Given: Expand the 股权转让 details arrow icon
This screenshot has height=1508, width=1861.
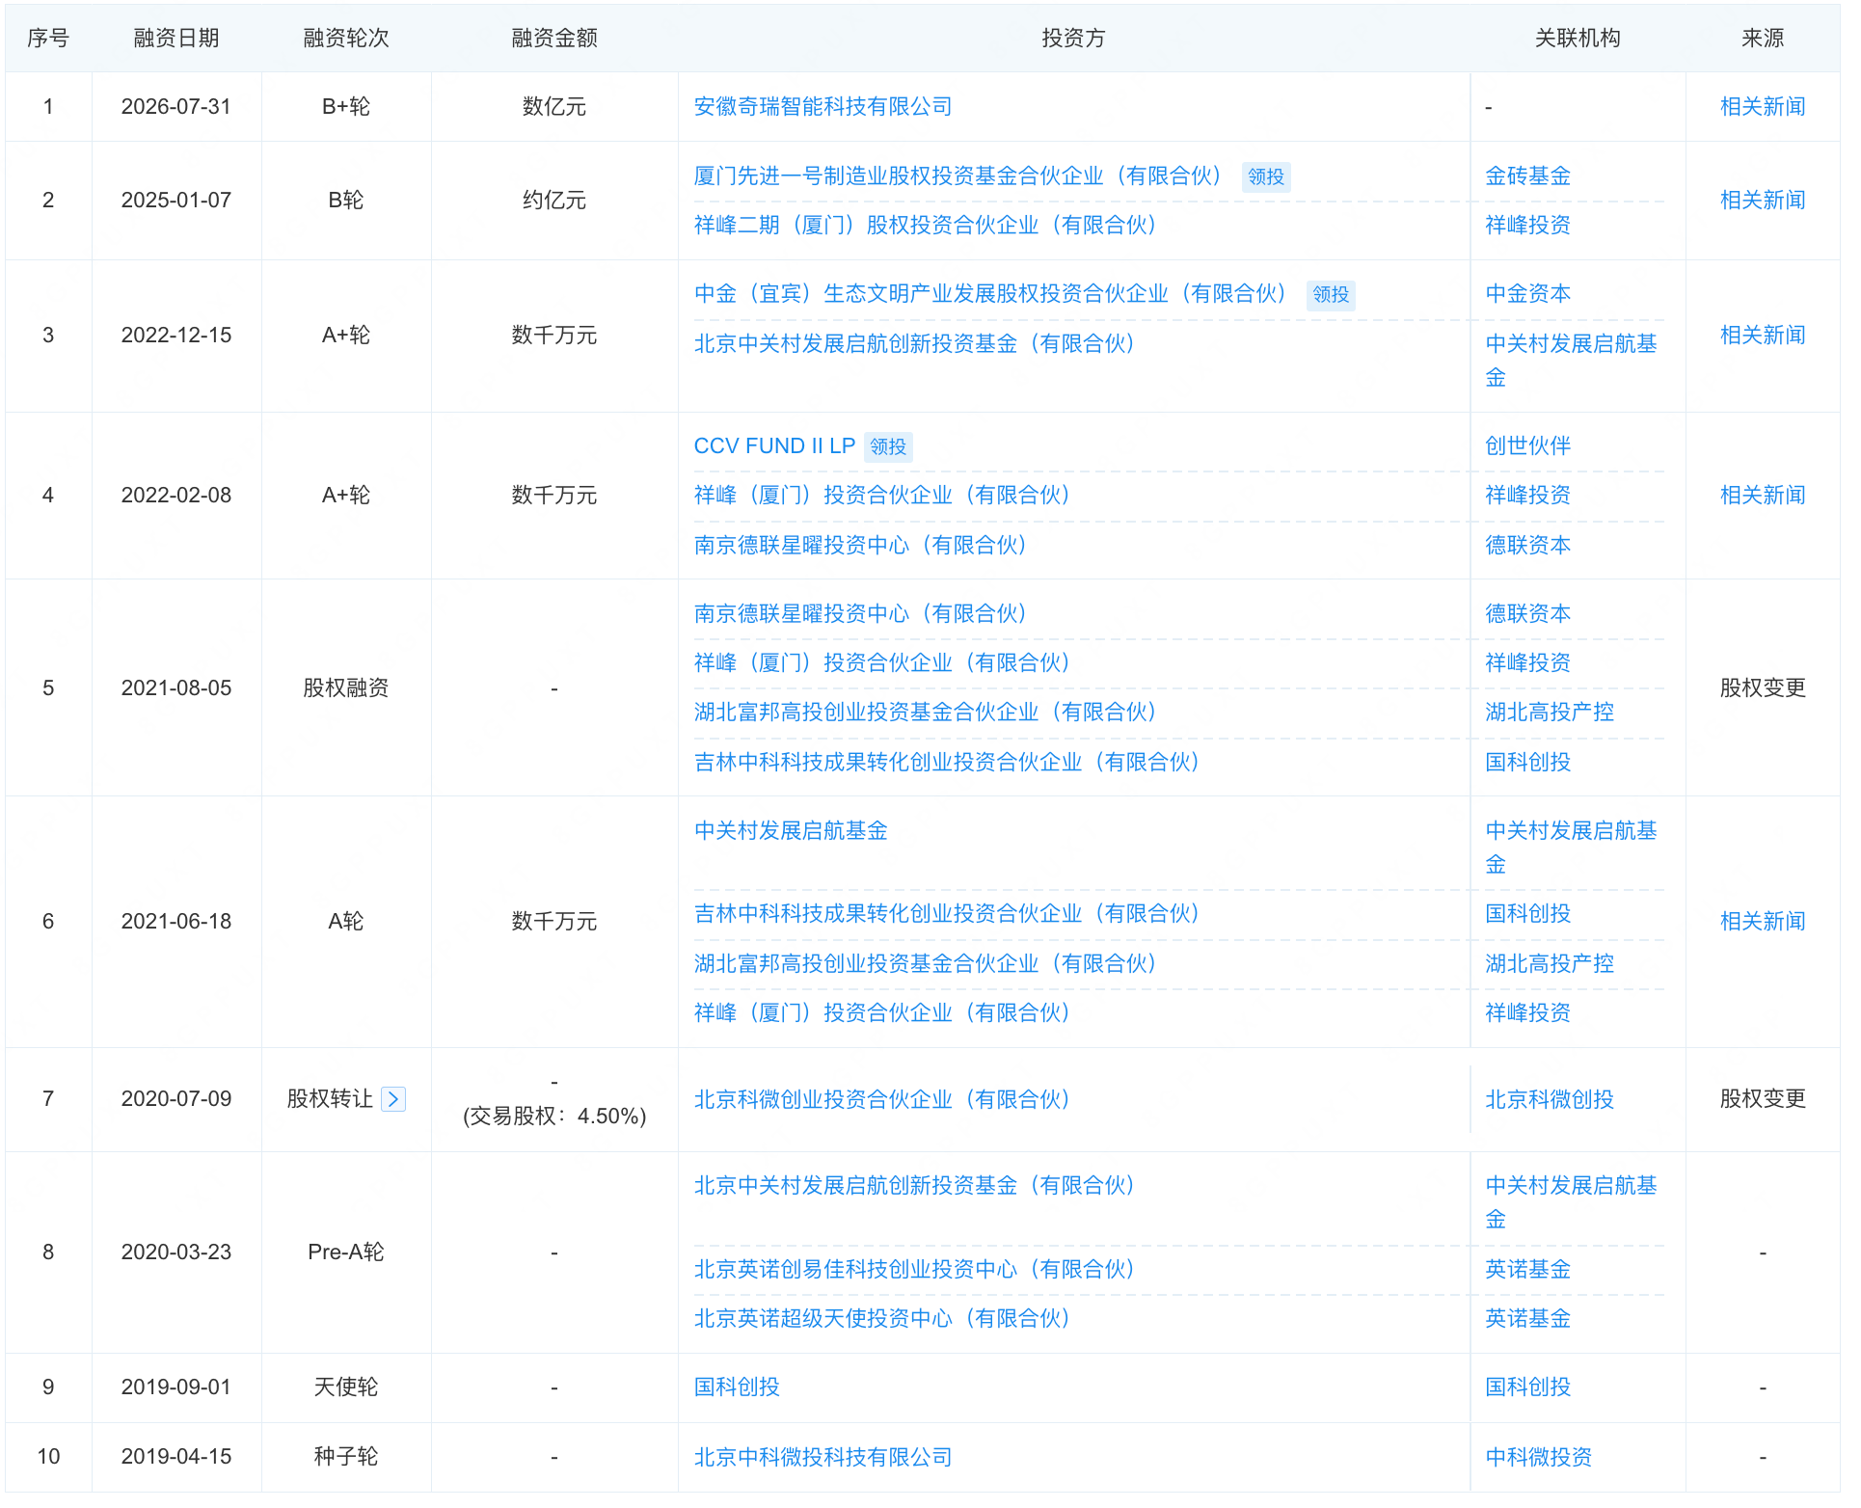Looking at the screenshot, I should 393,1099.
